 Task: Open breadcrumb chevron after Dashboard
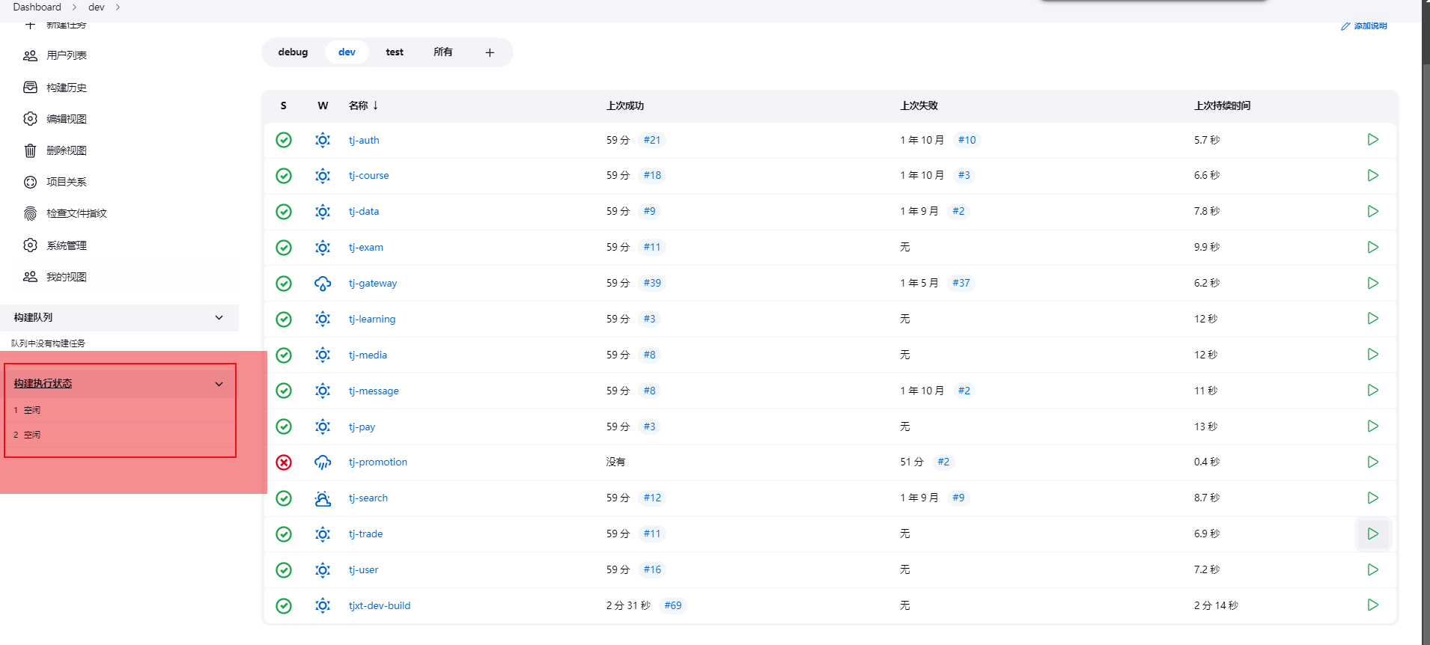(74, 7)
